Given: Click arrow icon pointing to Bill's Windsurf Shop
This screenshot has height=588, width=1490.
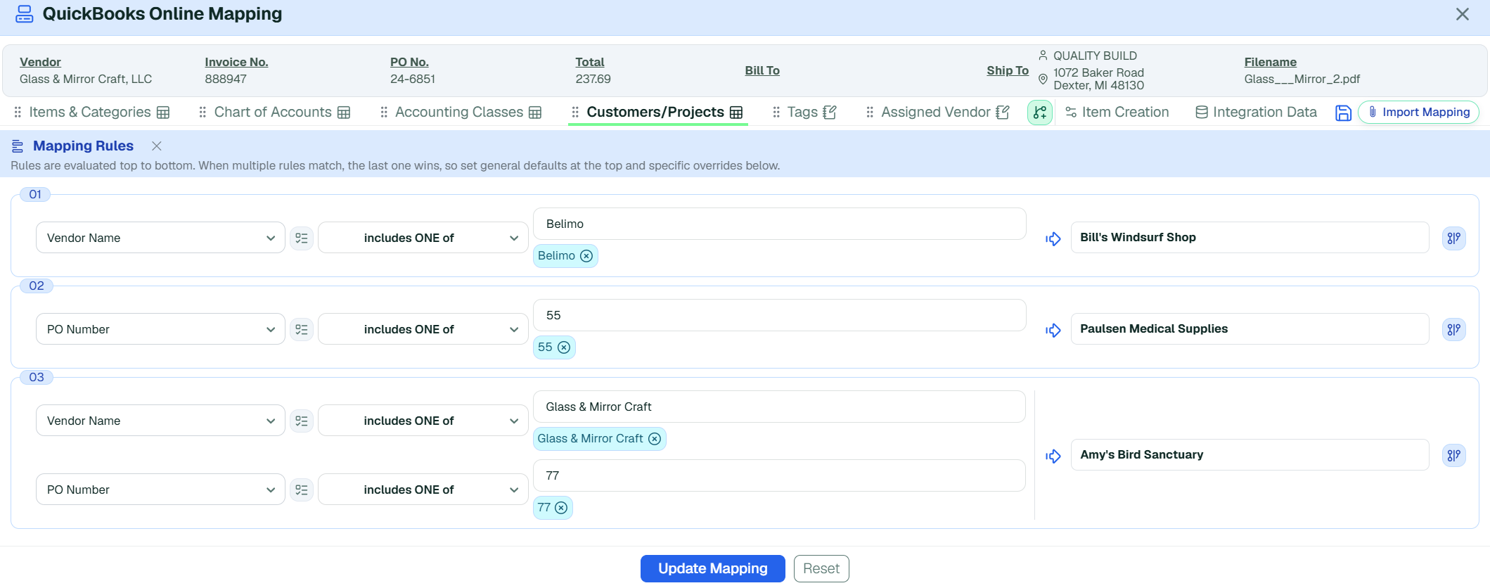Looking at the screenshot, I should point(1053,239).
